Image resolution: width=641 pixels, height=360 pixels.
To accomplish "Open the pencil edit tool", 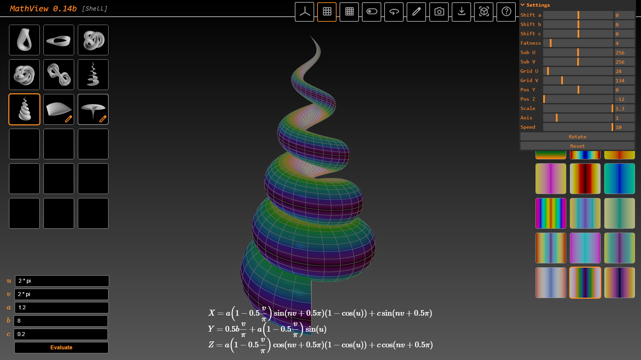I will tap(416, 12).
